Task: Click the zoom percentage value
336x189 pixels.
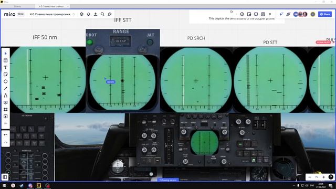Action: click(317, 177)
